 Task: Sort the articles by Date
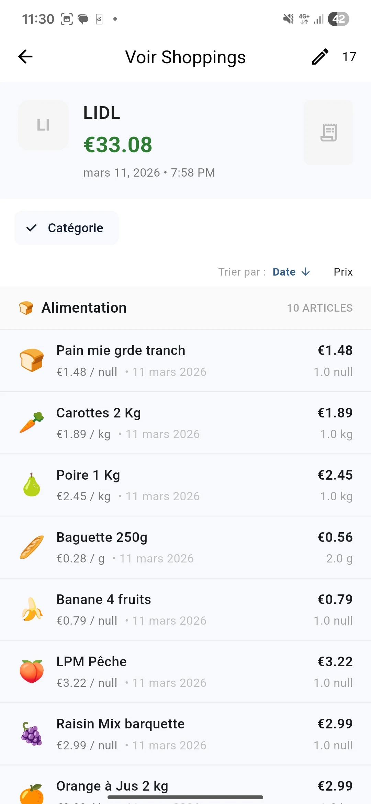pos(284,272)
